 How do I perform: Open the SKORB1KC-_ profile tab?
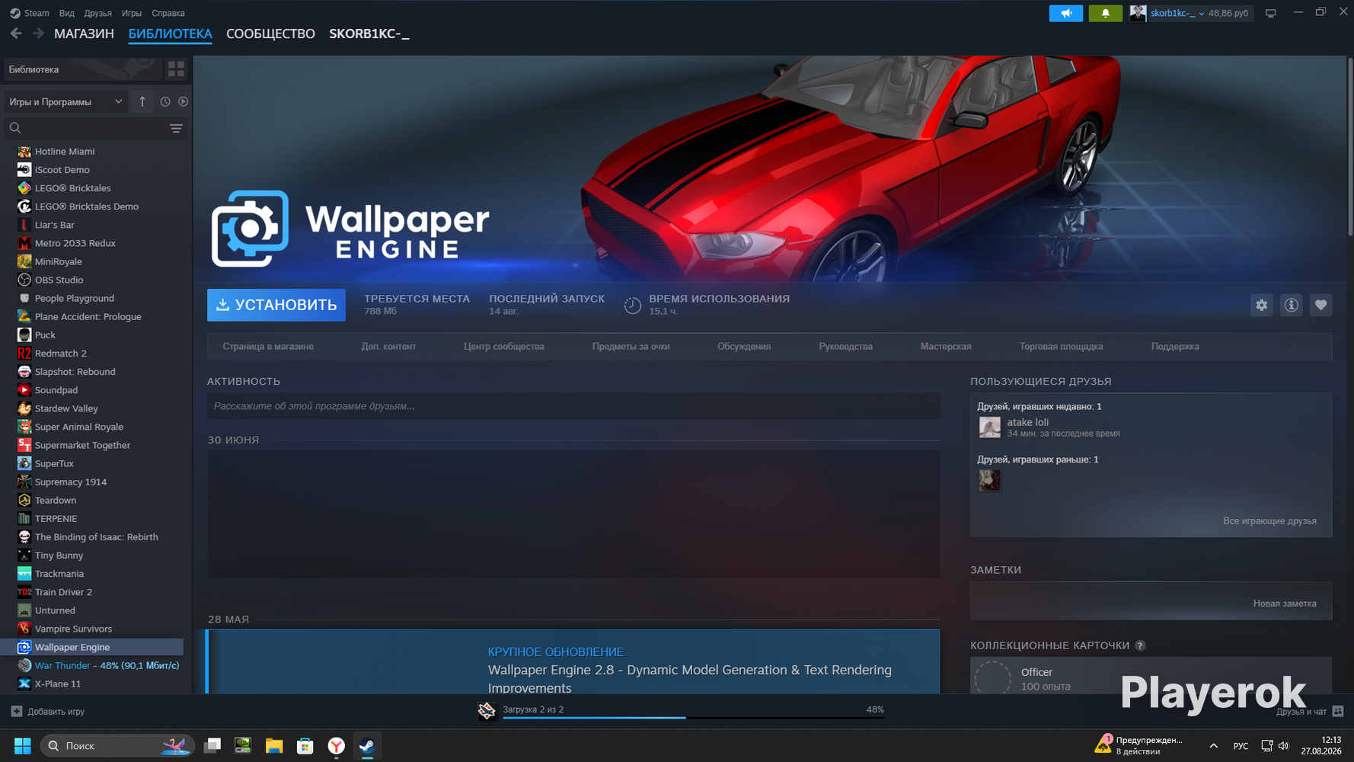369,34
